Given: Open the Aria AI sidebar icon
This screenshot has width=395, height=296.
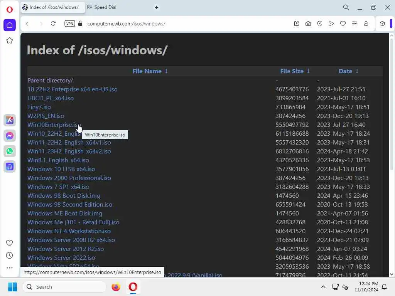Looking at the screenshot, I should [10, 120].
